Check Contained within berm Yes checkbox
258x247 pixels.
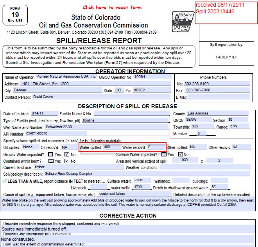(51, 161)
